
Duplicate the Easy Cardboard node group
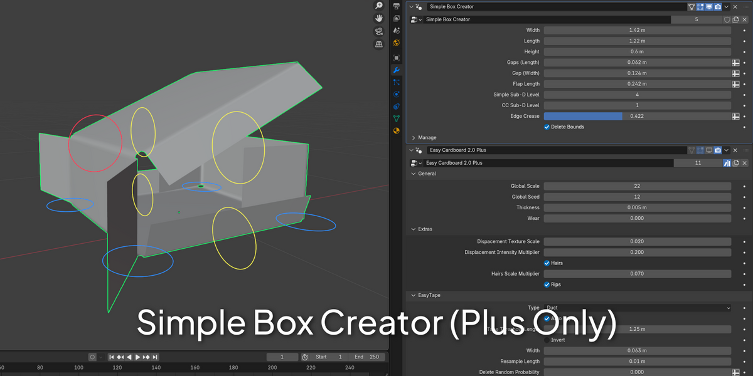pos(735,163)
